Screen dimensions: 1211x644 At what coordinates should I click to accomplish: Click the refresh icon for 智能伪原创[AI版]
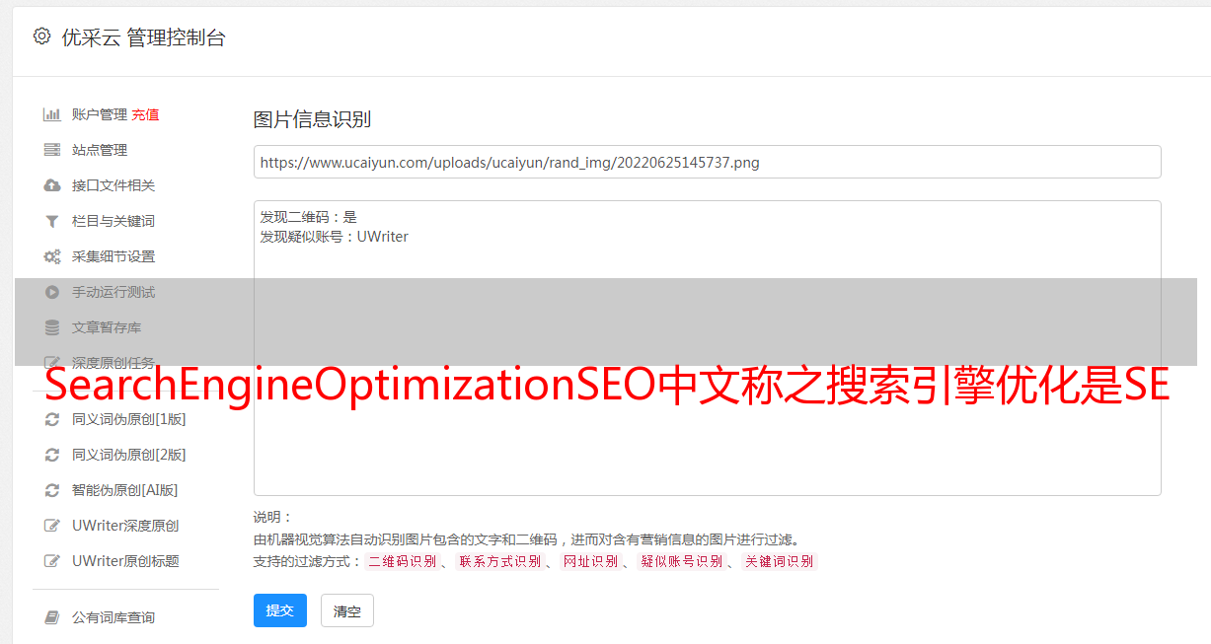tap(52, 490)
